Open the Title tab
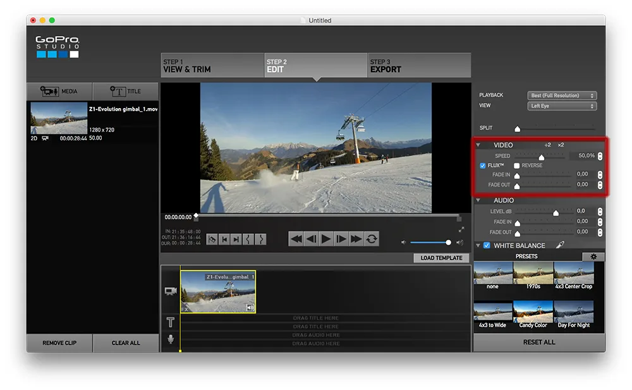This screenshot has height=390, width=632. (126, 92)
